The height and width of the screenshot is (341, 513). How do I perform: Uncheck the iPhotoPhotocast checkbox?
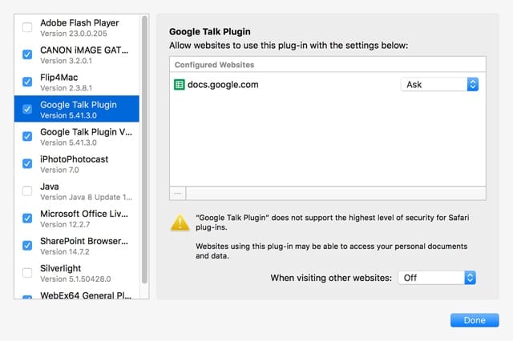click(x=28, y=163)
